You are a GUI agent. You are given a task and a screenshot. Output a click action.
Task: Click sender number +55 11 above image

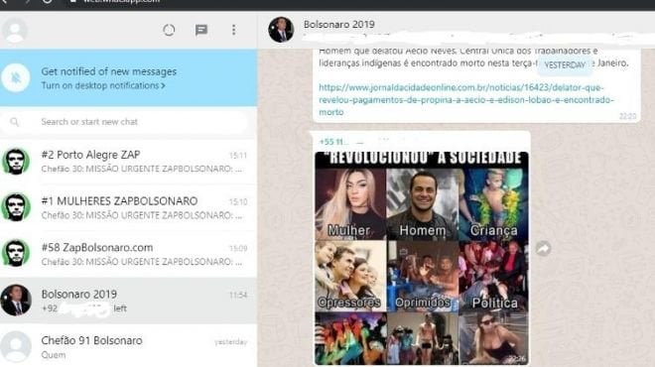coord(333,142)
